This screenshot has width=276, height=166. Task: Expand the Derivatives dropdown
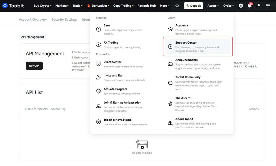pos(100,6)
